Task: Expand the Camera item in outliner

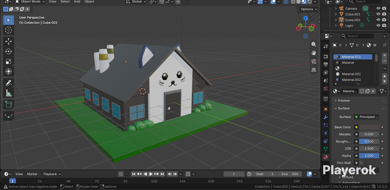Action: coord(336,9)
